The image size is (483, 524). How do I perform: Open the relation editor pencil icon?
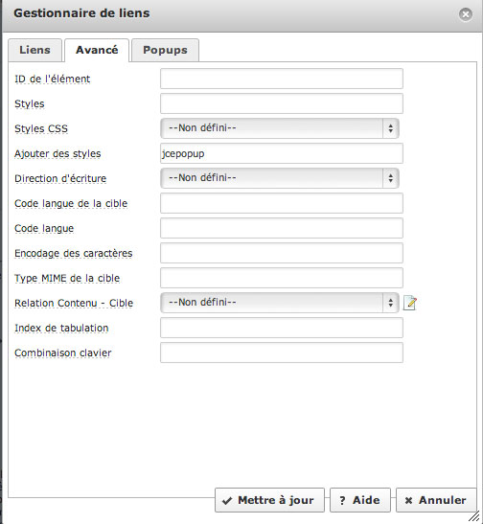point(410,303)
